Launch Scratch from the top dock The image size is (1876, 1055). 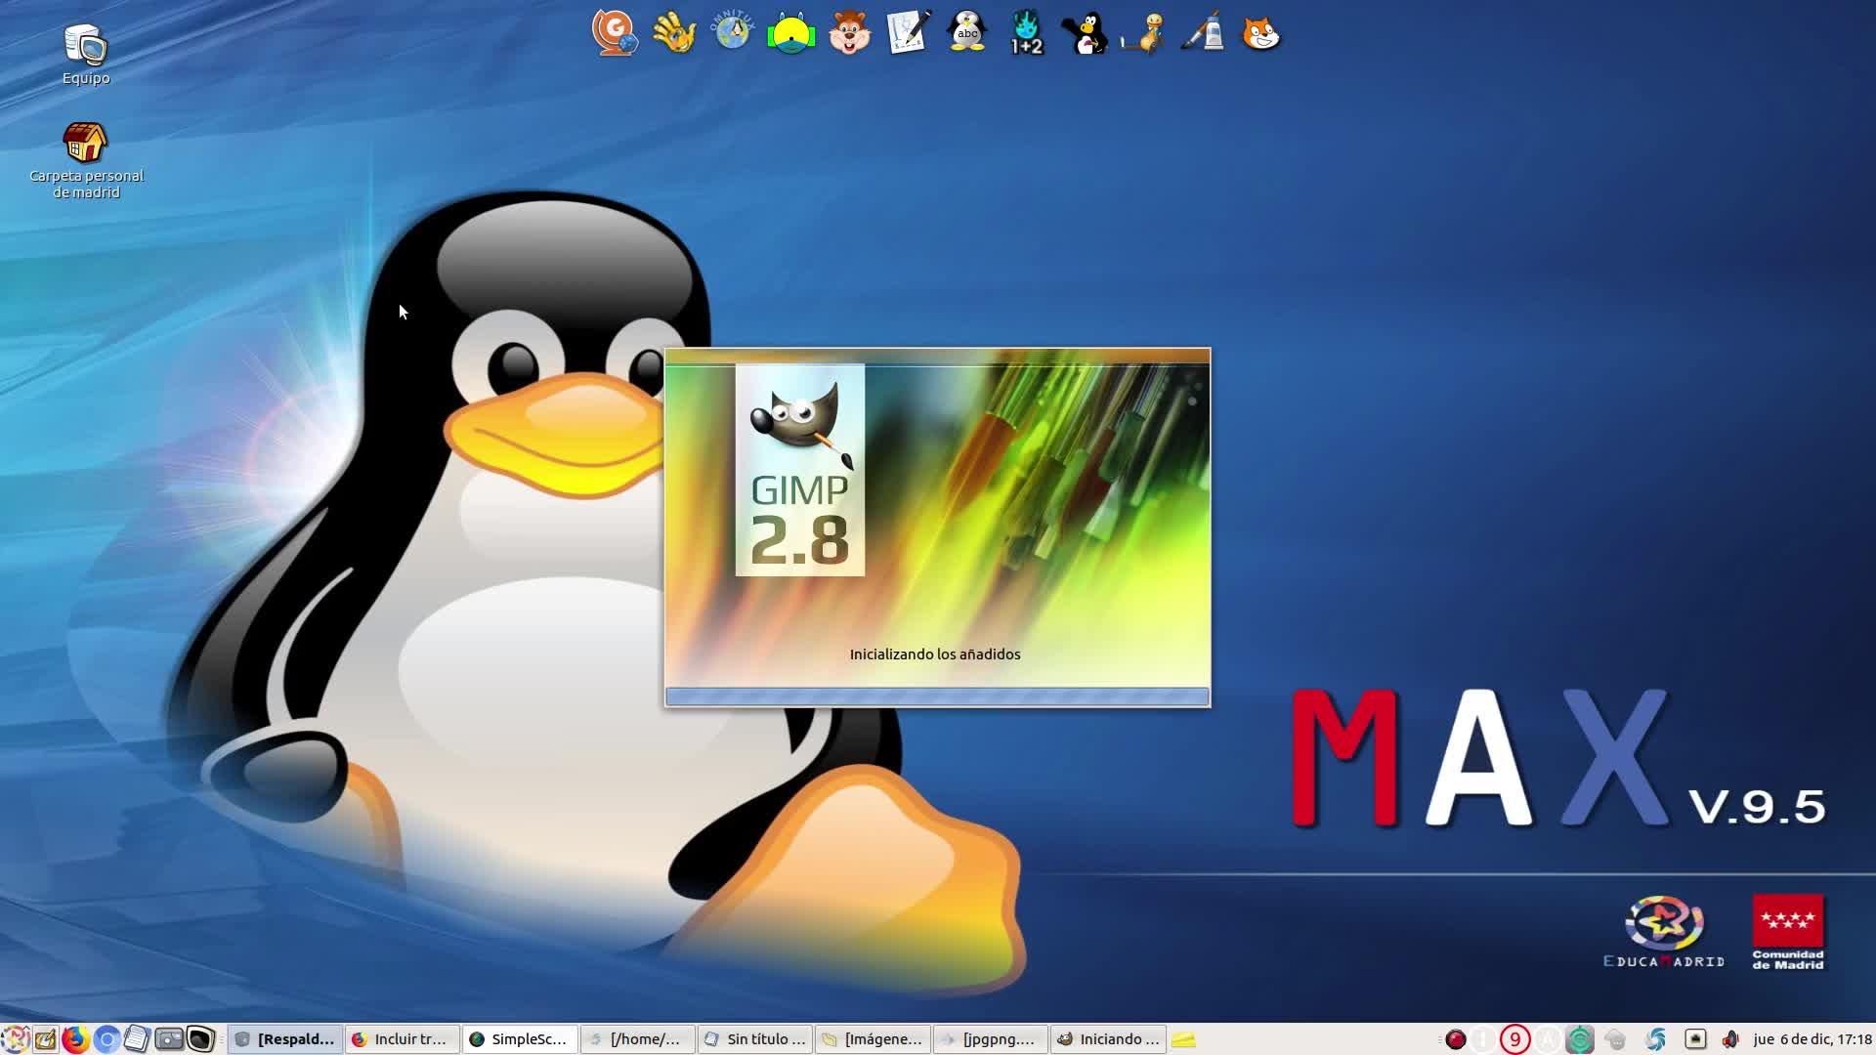1260,32
